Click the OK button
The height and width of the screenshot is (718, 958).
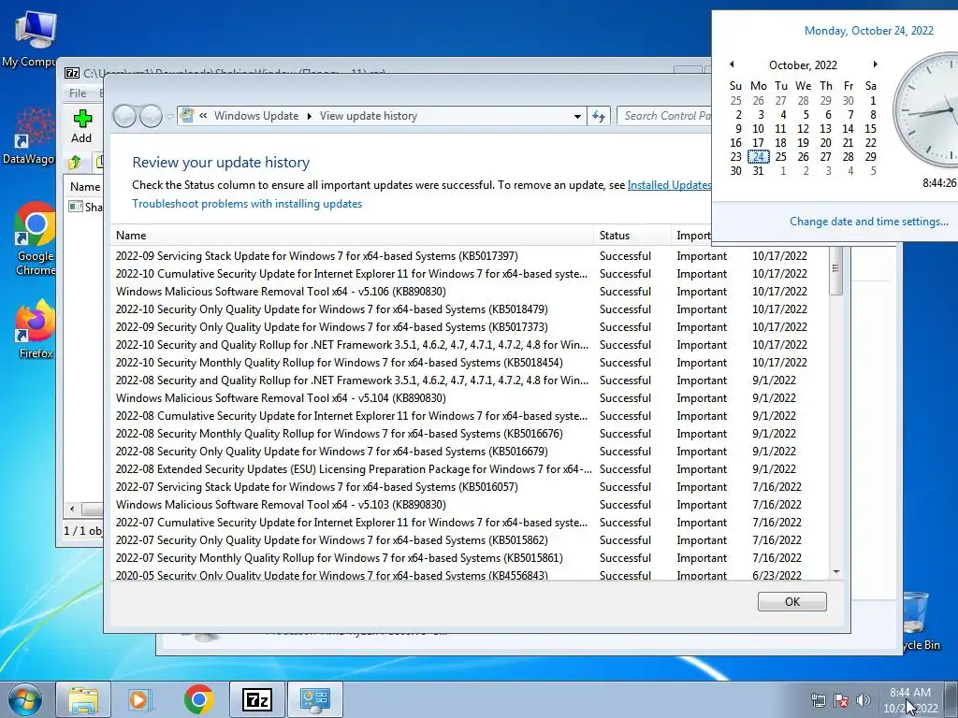point(791,601)
